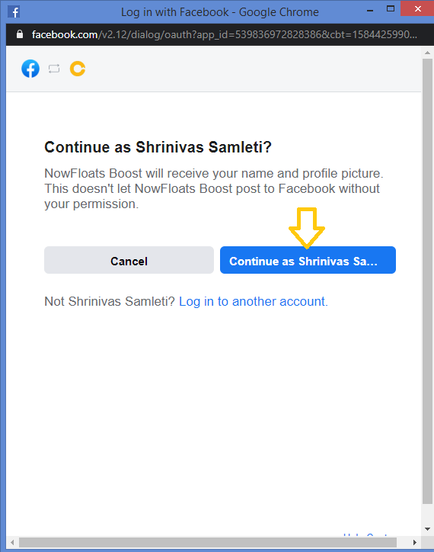Image resolution: width=434 pixels, height=552 pixels.
Task: Click the Facebook favicon in the title bar
Action: click(14, 11)
